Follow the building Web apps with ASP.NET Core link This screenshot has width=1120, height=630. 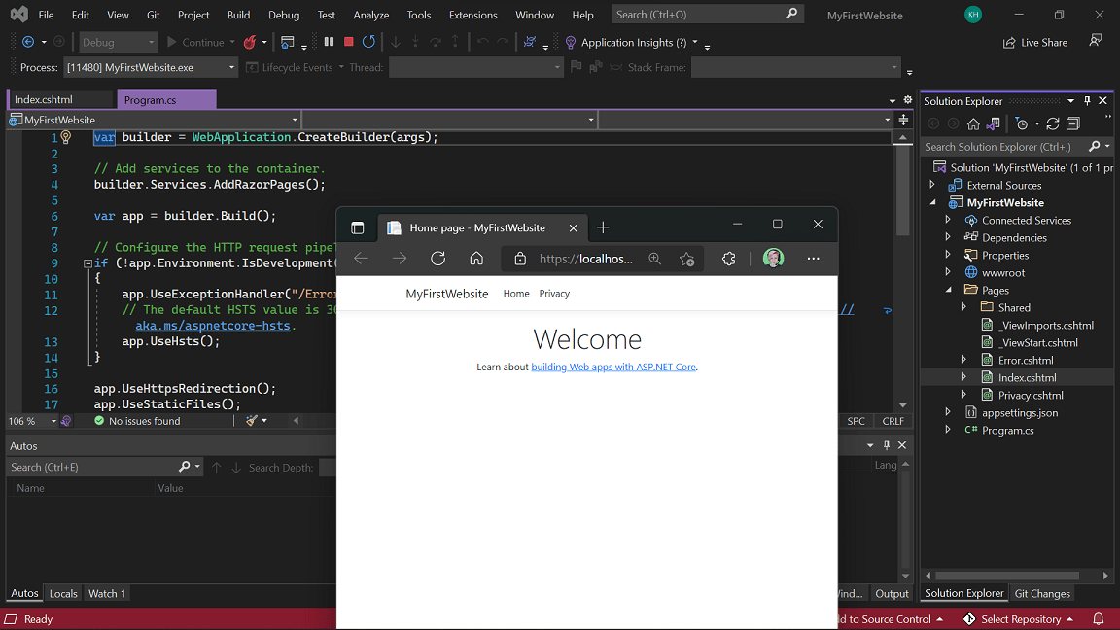[x=613, y=367]
